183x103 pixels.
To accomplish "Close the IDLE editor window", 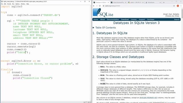I will (x=89, y=1).
